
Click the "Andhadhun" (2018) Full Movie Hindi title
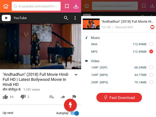pos(36,79)
